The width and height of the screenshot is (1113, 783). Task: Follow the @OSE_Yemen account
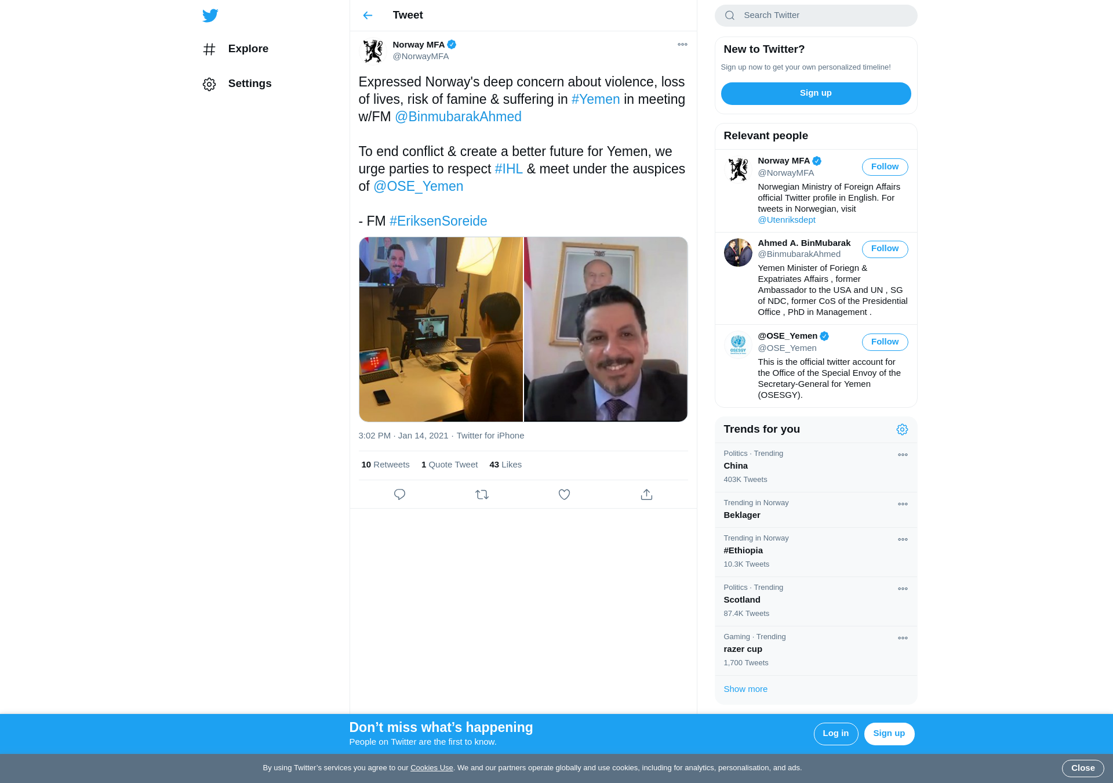coord(885,342)
